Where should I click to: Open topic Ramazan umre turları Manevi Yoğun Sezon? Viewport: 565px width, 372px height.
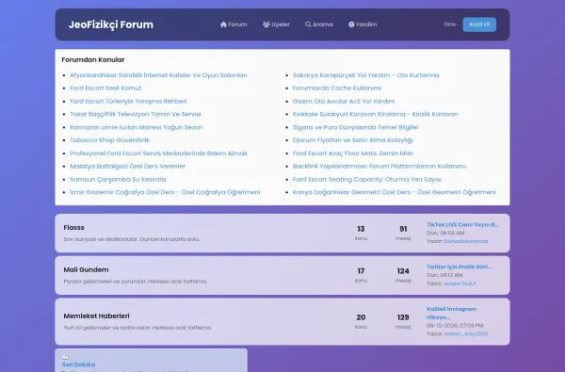(x=137, y=127)
